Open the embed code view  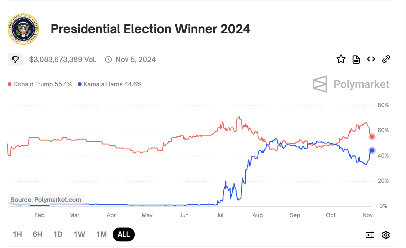pyautogui.click(x=371, y=59)
